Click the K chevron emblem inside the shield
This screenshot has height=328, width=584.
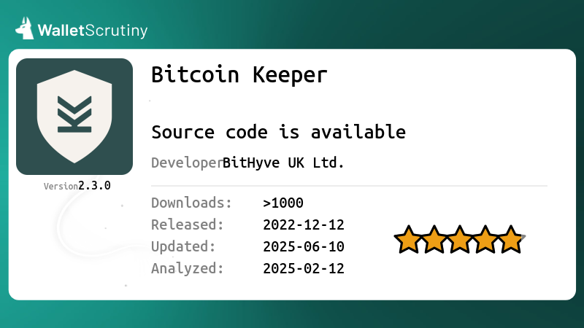[x=74, y=114]
